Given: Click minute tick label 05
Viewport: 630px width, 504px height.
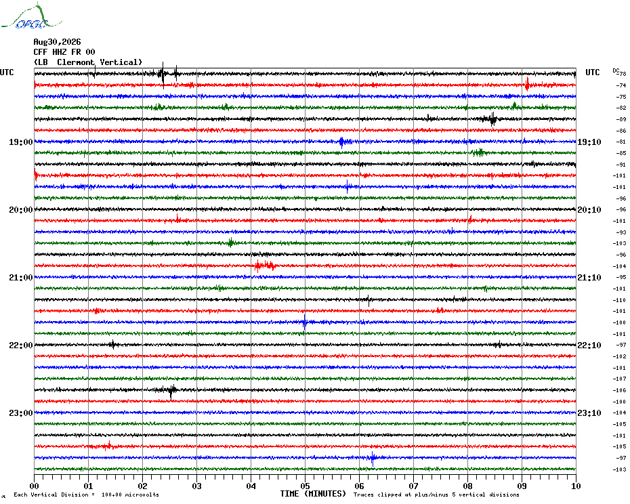Looking at the screenshot, I should [305, 486].
